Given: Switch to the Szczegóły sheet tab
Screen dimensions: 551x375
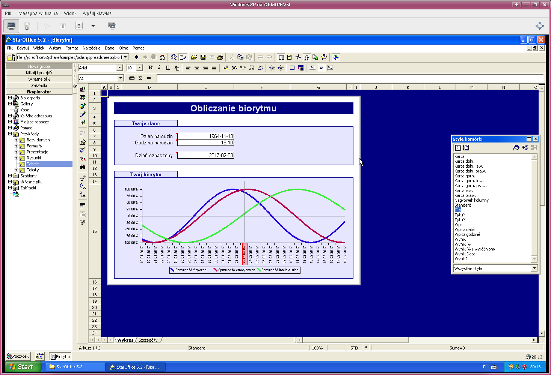Looking at the screenshot, I should (148, 340).
